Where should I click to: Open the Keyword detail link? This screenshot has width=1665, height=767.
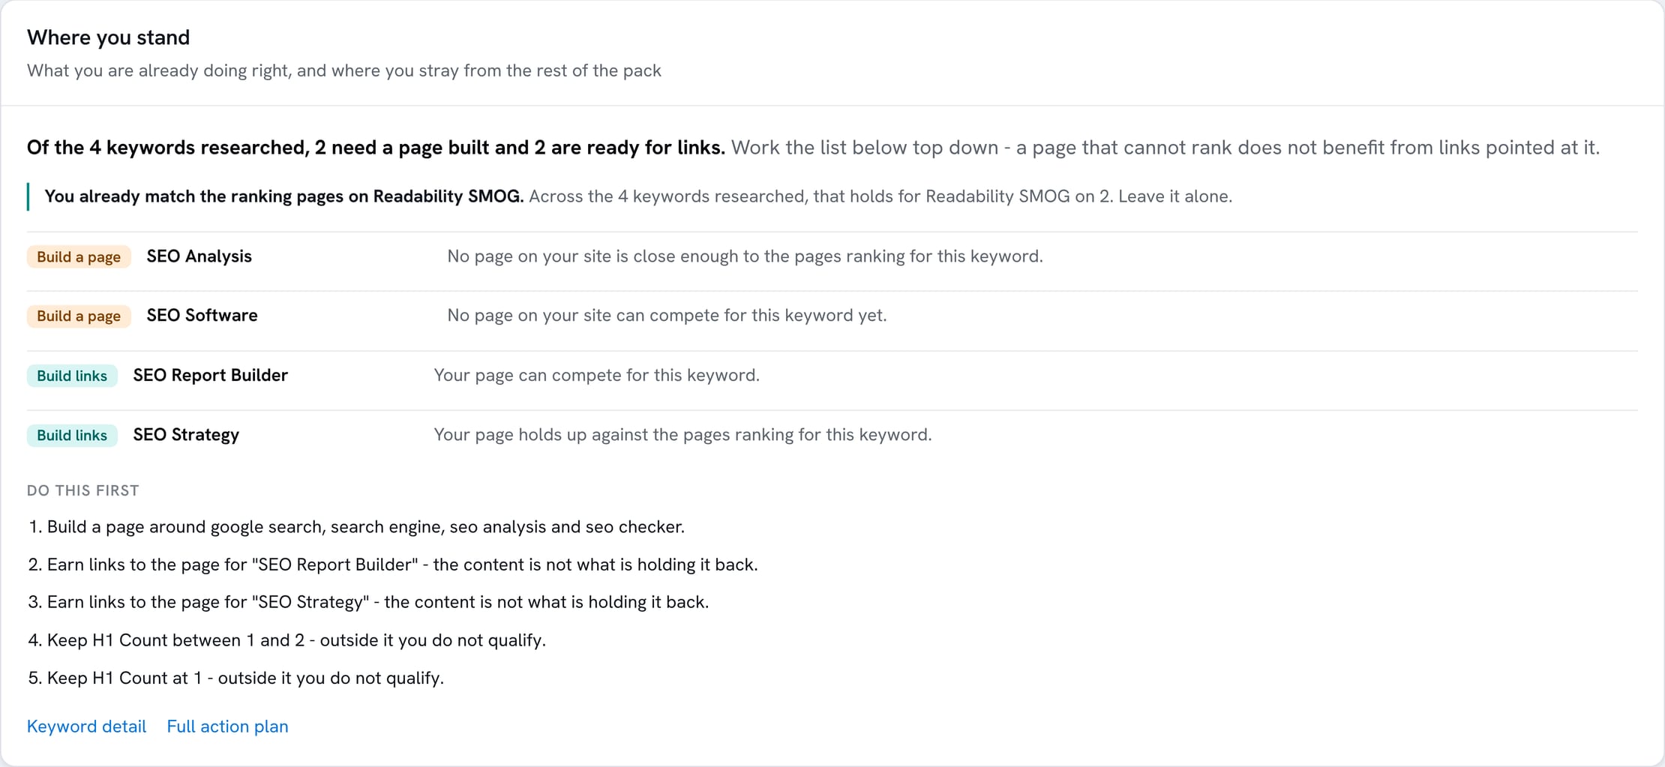click(x=86, y=726)
